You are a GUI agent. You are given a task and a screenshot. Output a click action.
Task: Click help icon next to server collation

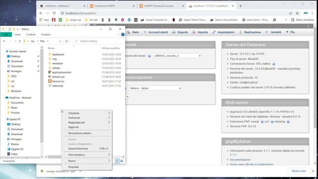click(150, 56)
